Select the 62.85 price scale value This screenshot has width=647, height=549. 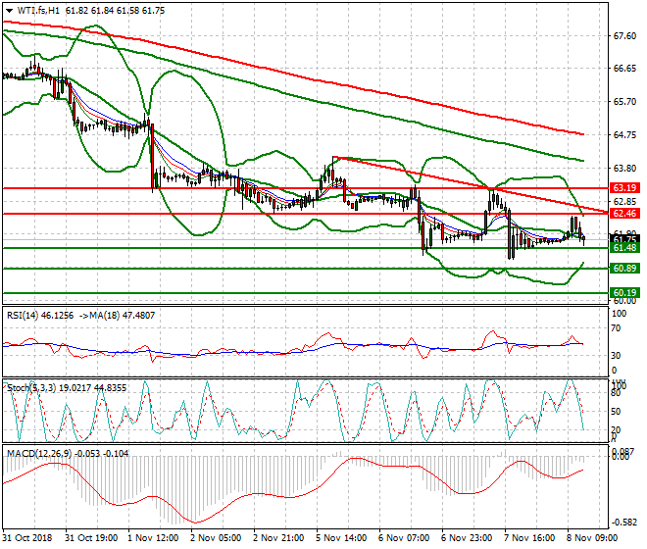click(624, 201)
